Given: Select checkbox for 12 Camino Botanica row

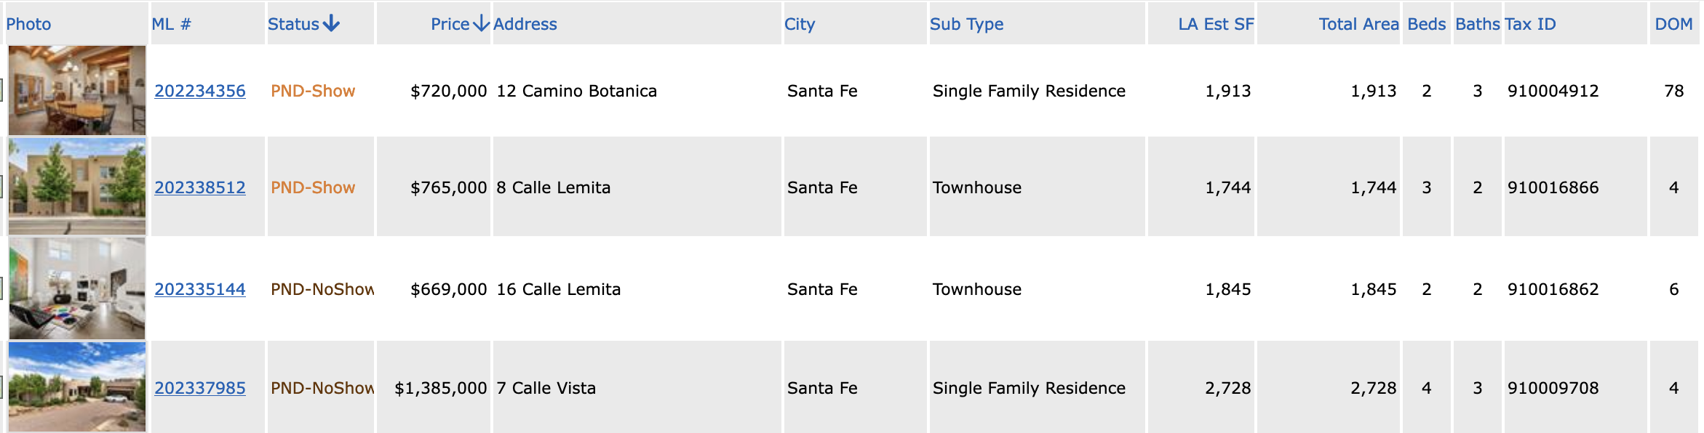Looking at the screenshot, I should coord(1,90).
